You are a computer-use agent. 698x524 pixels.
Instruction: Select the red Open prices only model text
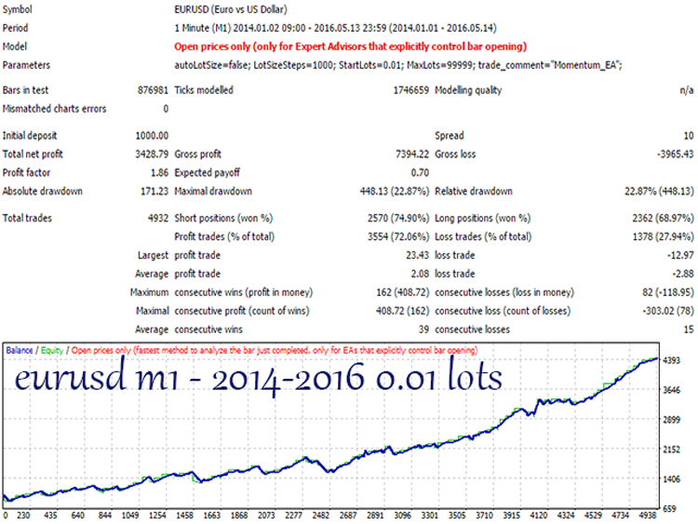[x=350, y=47]
